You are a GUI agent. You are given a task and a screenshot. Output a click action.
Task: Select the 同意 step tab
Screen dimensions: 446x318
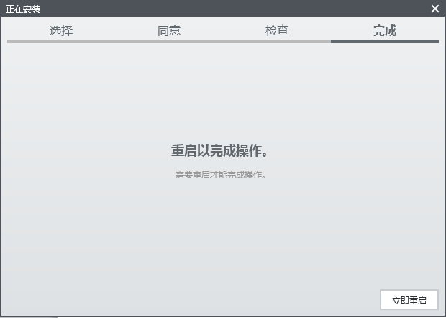[x=169, y=31]
